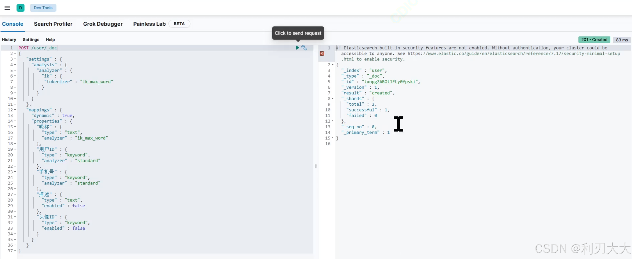Fold the "ik" block at line 6

[x=15, y=76]
